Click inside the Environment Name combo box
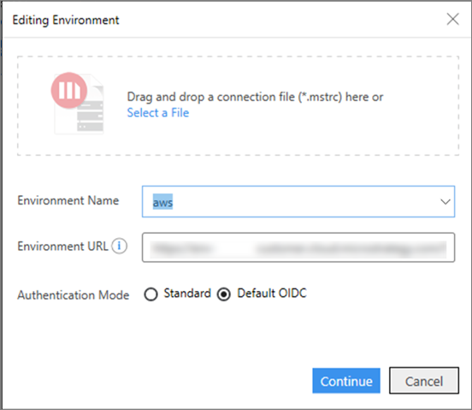 pyautogui.click(x=298, y=201)
